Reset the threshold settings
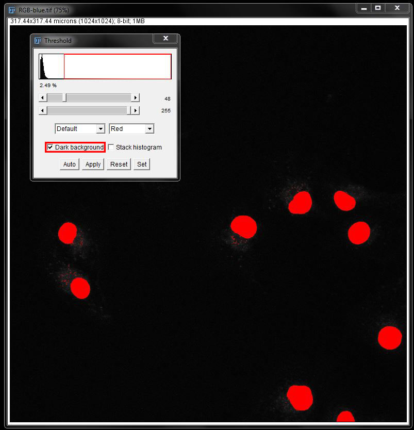 click(119, 164)
